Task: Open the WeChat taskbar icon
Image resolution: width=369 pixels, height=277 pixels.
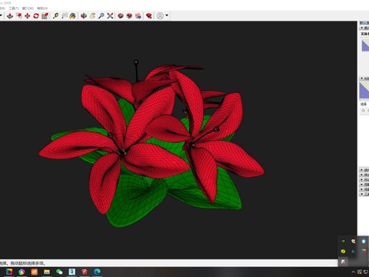Action: pyautogui.click(x=59, y=272)
